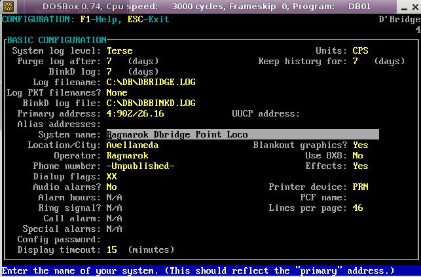Click the DOSBox icon in title bar

pyautogui.click(x=9, y=7)
